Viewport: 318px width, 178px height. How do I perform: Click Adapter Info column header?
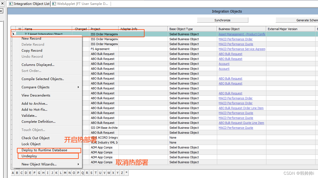[x=143, y=29]
